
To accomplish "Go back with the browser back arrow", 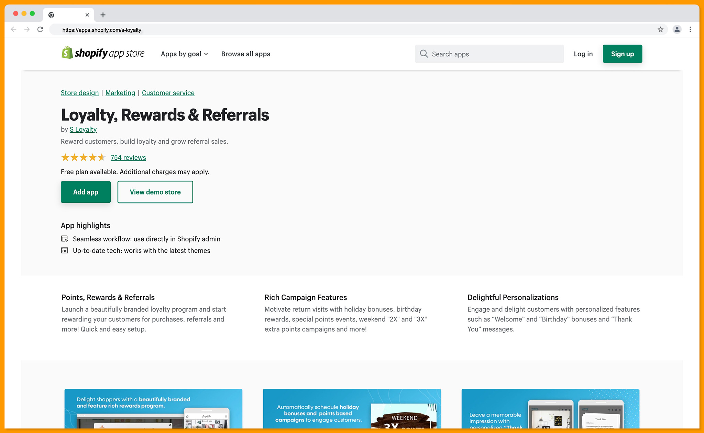I will [x=14, y=30].
